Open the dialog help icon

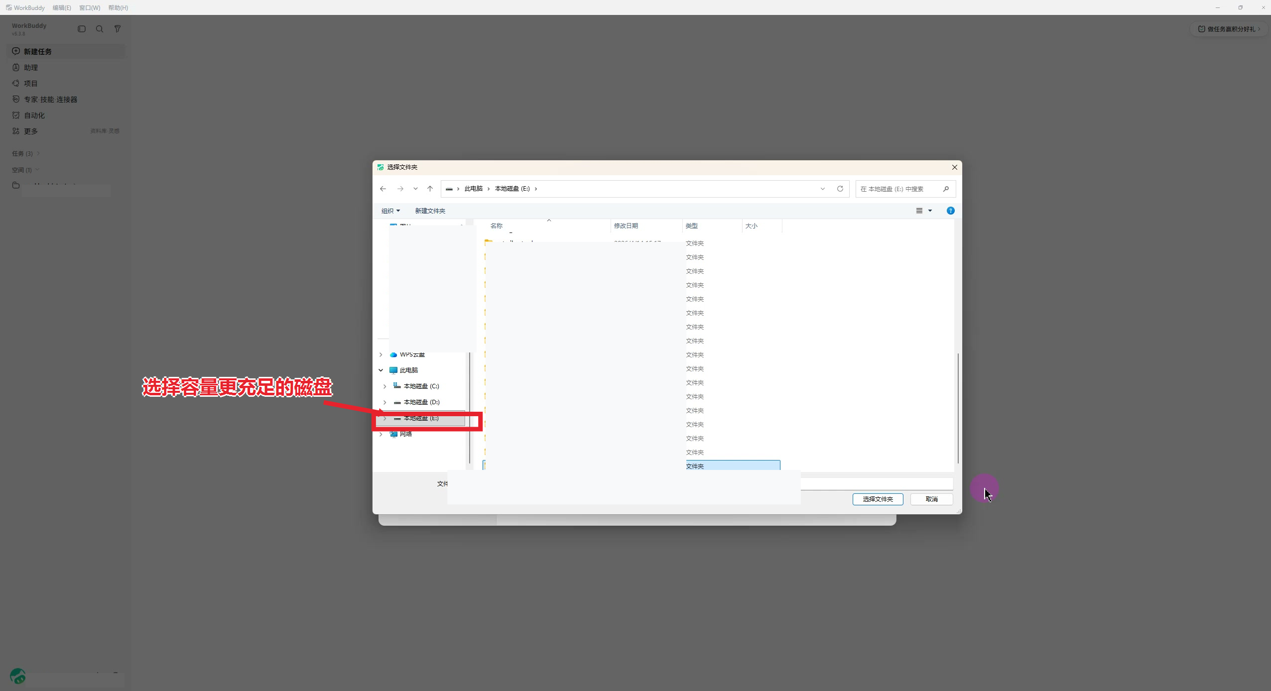pyautogui.click(x=951, y=211)
